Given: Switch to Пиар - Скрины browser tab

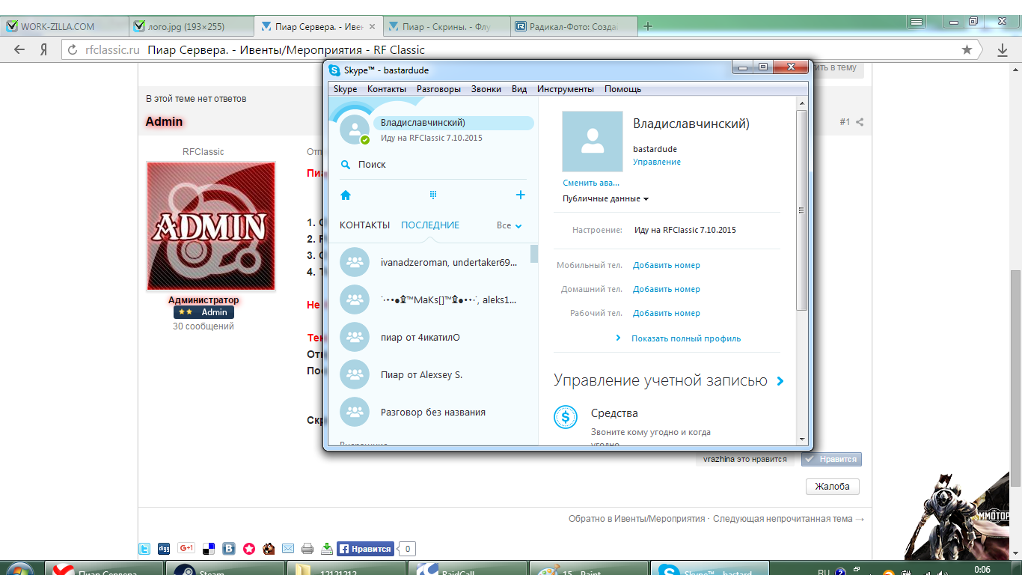Looking at the screenshot, I should click(447, 26).
